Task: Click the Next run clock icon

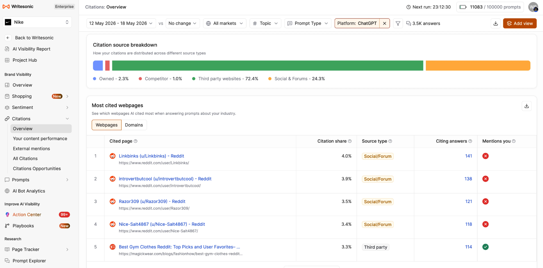Action: pos(409,7)
